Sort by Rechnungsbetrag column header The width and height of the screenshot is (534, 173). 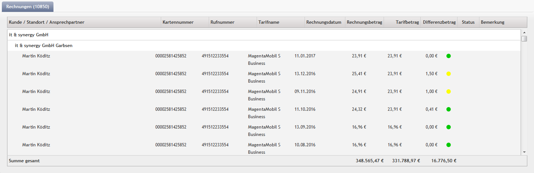point(365,22)
